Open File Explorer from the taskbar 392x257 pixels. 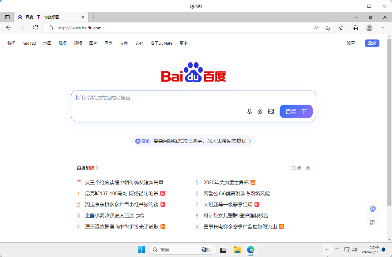coord(237,250)
